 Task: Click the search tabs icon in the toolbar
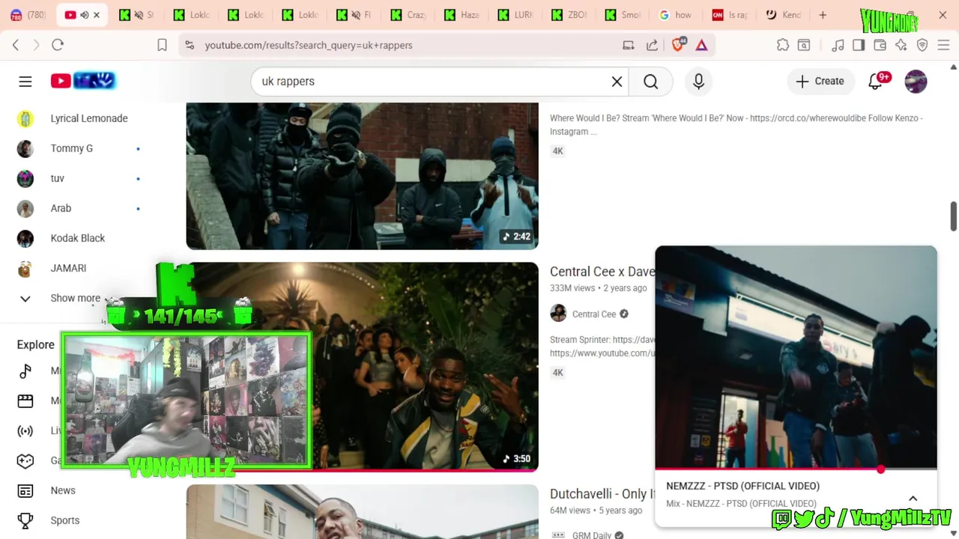pos(804,45)
